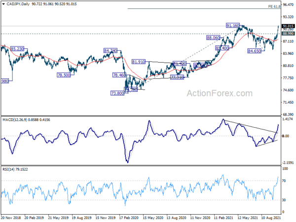This screenshot has width=296, height=222.
Task: Select the 84.240 price marker
Action: [111, 50]
